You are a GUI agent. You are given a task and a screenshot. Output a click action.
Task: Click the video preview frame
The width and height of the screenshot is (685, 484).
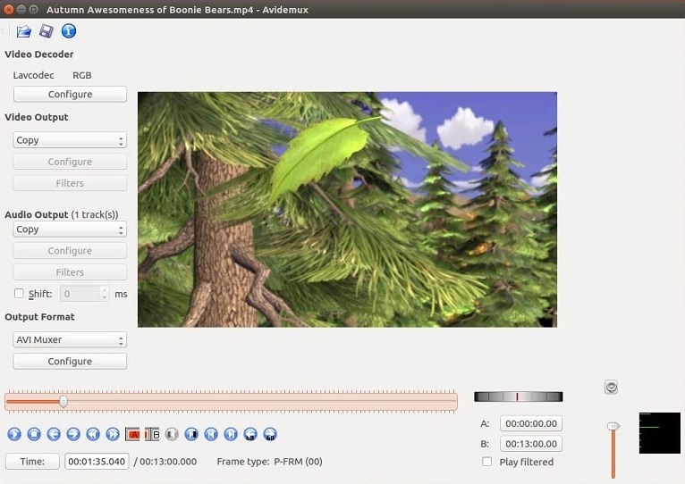[347, 210]
